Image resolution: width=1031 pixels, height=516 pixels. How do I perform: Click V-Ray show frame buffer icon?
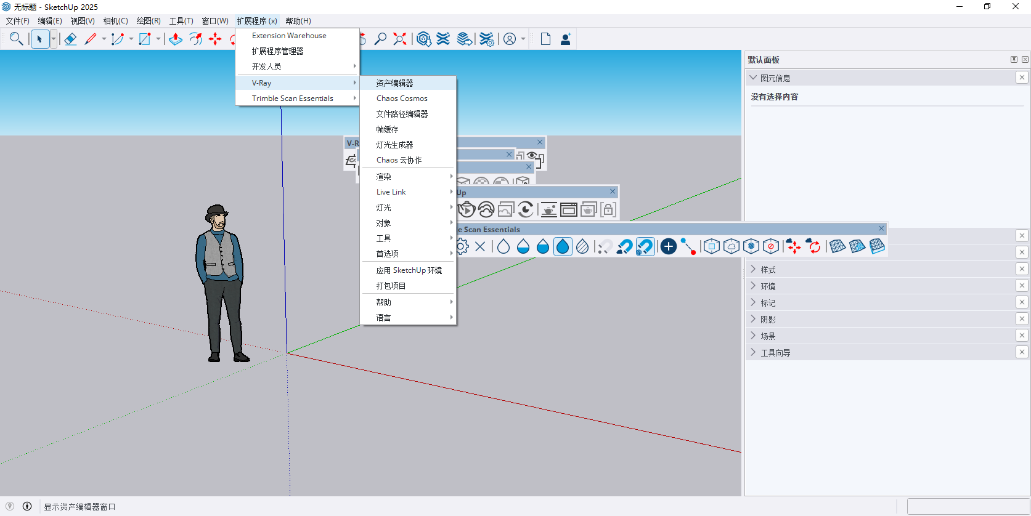[x=569, y=209]
